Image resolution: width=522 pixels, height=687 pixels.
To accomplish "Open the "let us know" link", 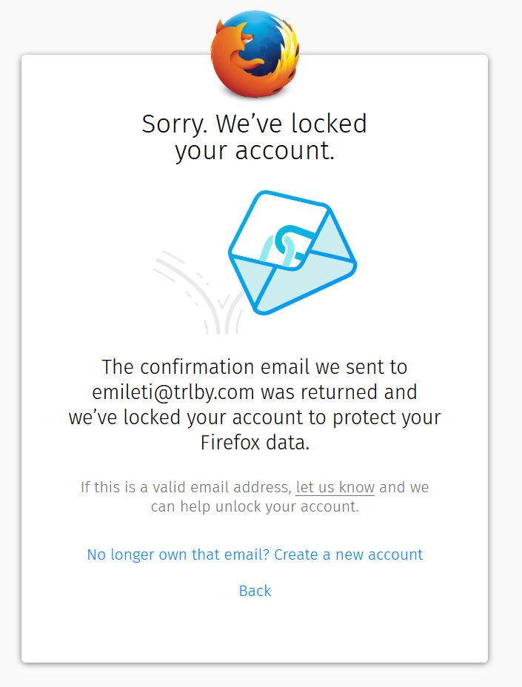I will pyautogui.click(x=335, y=488).
